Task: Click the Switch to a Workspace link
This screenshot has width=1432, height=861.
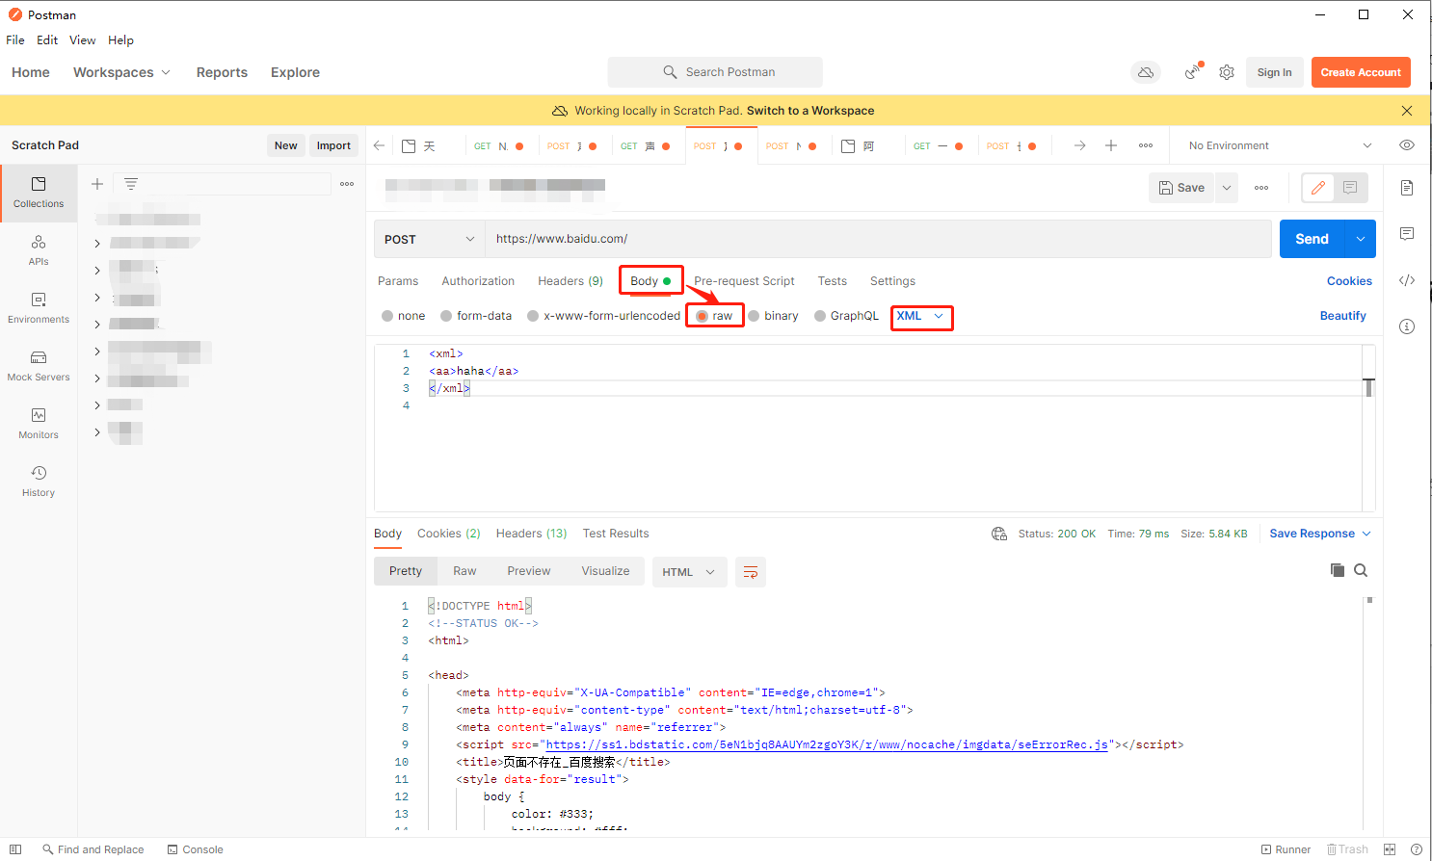Action: [810, 111]
